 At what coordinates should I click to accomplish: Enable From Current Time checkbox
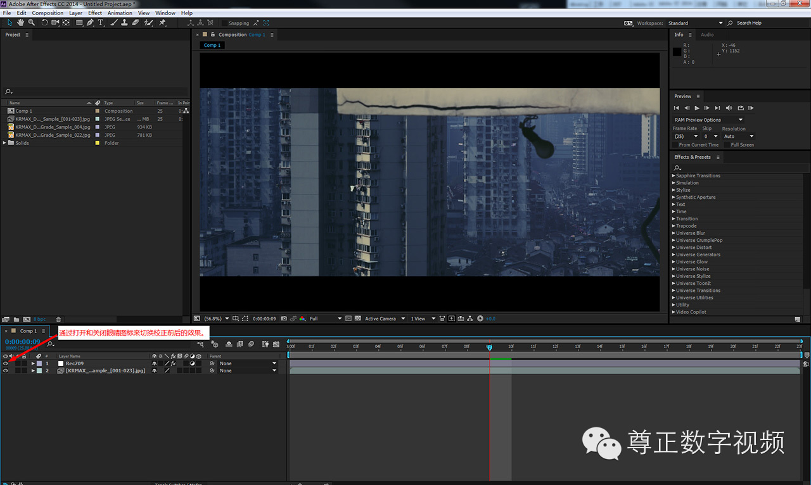[675, 145]
